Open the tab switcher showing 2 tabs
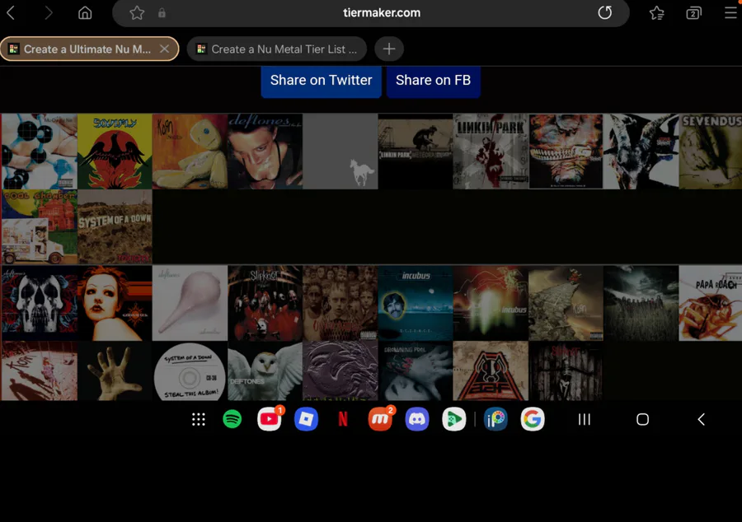742x522 pixels. 693,12
